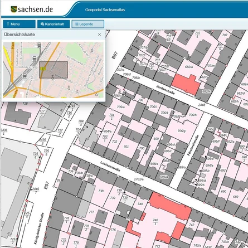Click the Königsbrücker Straße label

pos(39,228)
